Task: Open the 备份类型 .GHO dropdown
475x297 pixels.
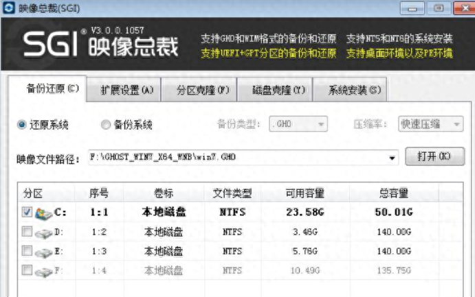Action: [x=298, y=124]
